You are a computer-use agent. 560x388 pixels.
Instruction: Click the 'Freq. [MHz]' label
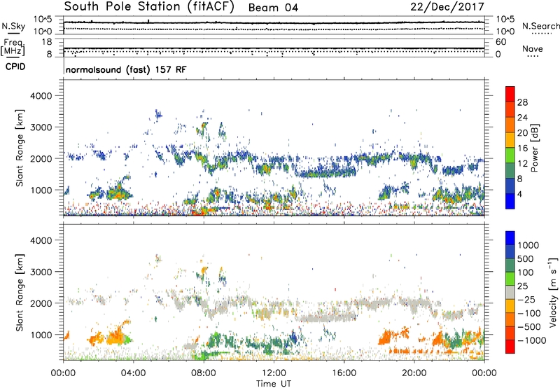(13, 48)
